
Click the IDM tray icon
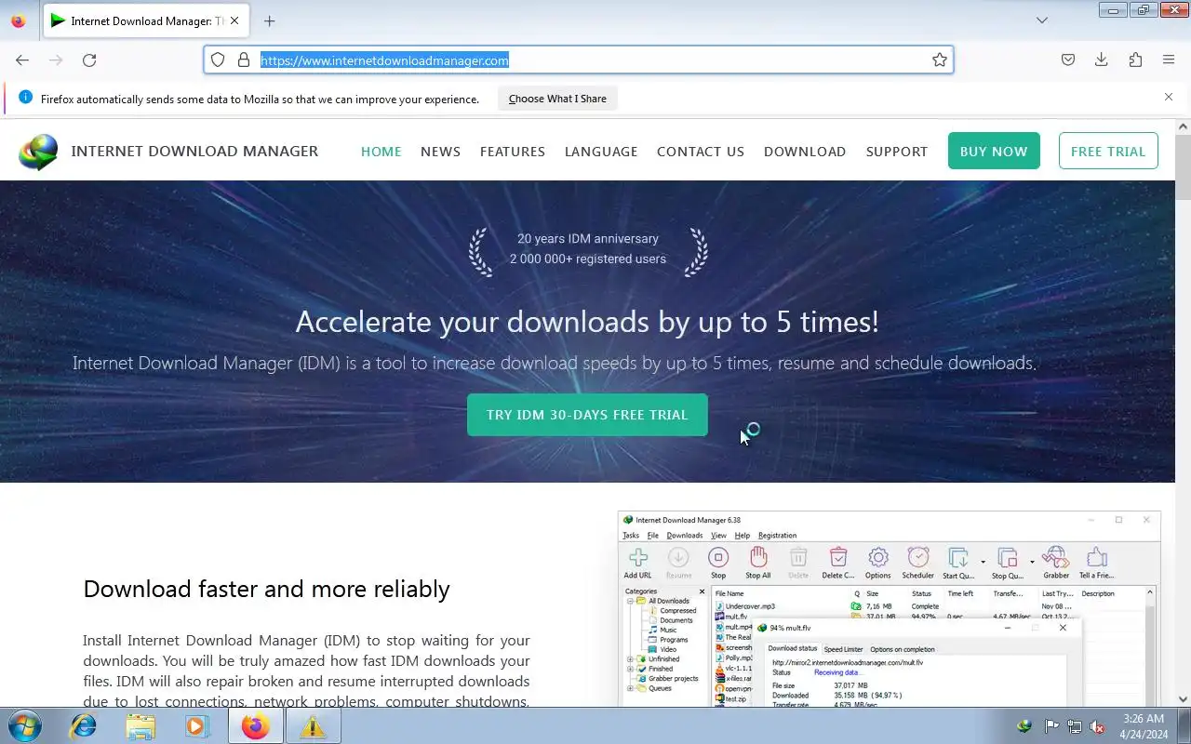(1024, 726)
